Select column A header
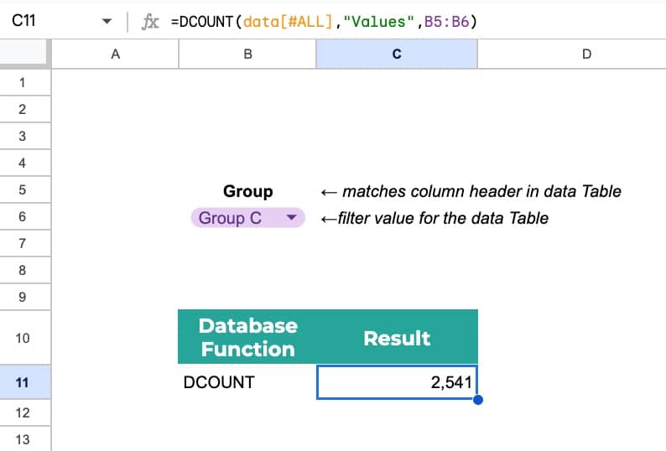Screen dimensions: 666x451 tap(115, 54)
